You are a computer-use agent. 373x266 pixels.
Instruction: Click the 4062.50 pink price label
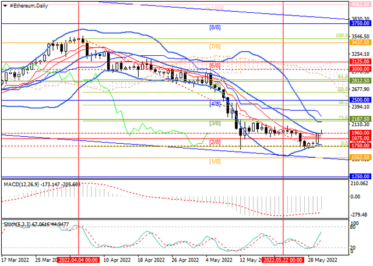click(360, 4)
